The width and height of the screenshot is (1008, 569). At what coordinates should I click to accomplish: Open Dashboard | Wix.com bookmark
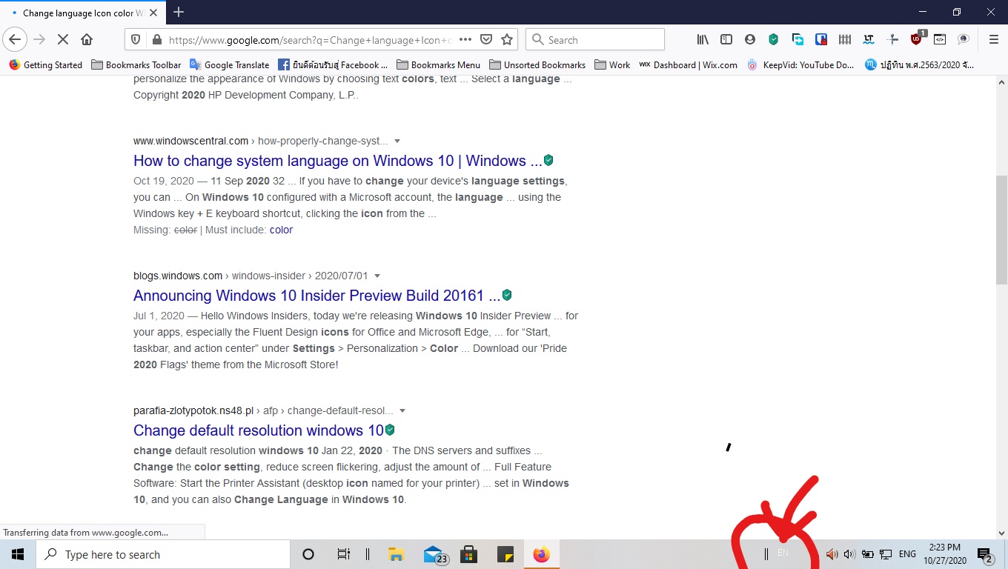coord(689,64)
